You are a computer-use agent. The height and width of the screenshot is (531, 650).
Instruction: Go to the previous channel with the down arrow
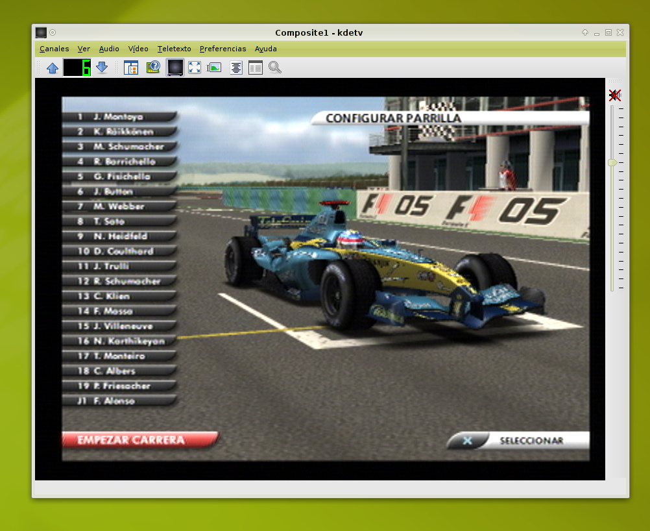click(x=102, y=68)
